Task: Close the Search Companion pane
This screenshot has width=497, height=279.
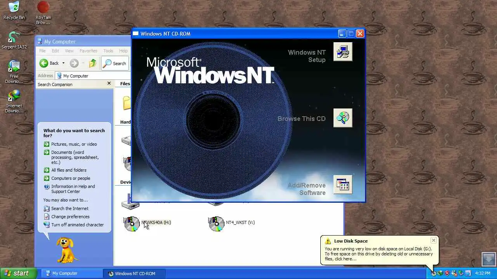Action: [109, 83]
